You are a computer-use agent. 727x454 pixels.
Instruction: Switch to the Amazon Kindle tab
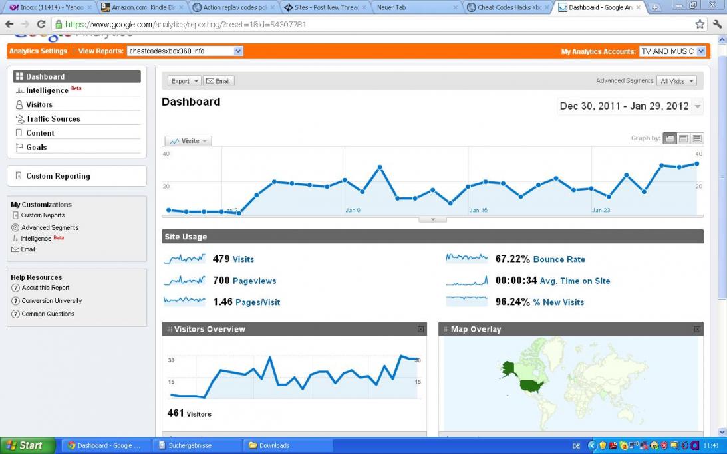click(143, 7)
